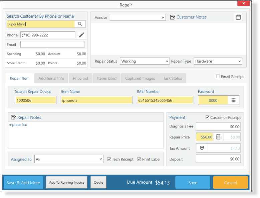Uncheck the Customer Receipt checkbox
The image size is (260, 198).
(207, 117)
